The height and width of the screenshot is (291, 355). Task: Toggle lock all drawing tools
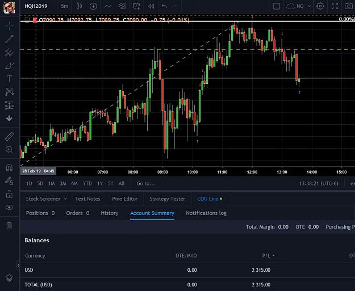(9, 194)
